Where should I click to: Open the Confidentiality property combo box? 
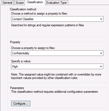coord(57,53)
